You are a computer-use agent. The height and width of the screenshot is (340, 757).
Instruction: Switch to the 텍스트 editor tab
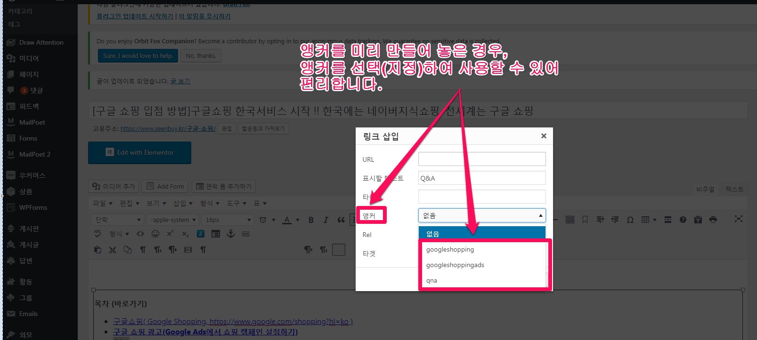pyautogui.click(x=734, y=189)
